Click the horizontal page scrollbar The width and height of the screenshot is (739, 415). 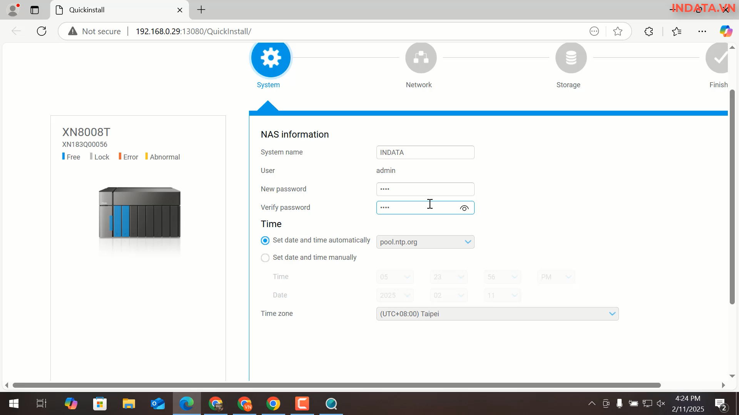[x=337, y=385]
